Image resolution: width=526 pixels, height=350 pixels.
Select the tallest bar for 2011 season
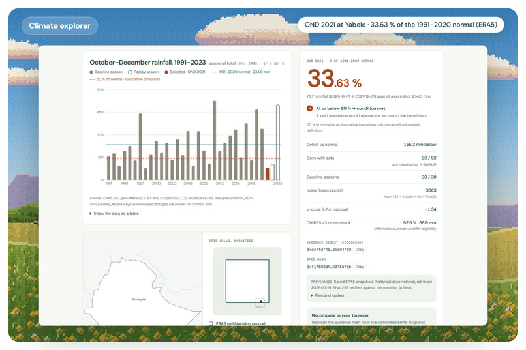214,140
